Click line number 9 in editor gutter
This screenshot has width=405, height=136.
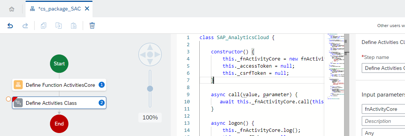click(x=188, y=94)
